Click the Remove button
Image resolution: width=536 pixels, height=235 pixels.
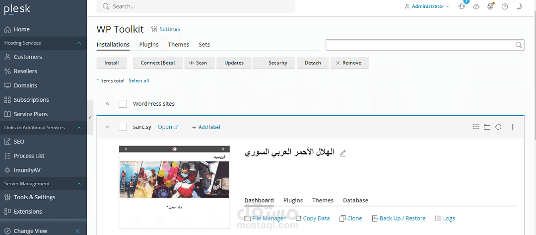[350, 63]
